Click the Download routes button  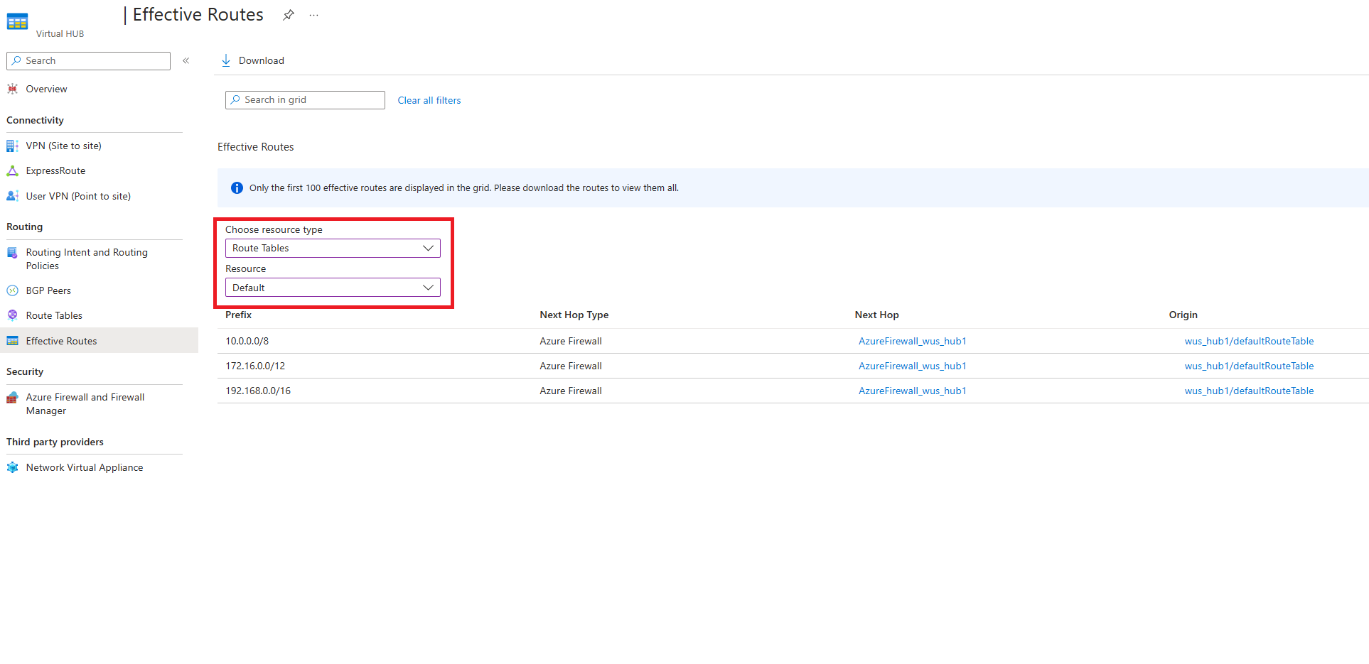click(x=252, y=60)
